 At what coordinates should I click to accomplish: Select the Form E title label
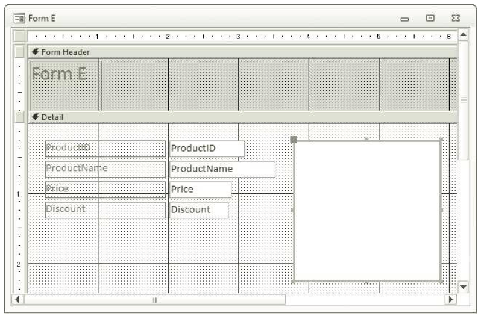[66, 85]
